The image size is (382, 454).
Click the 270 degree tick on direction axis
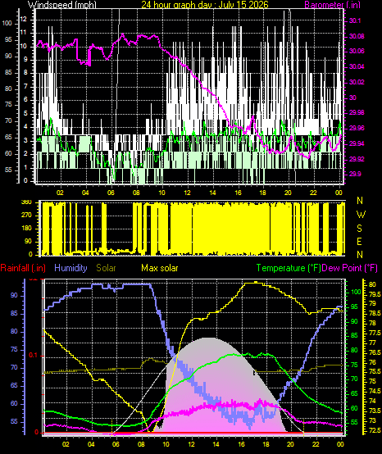pos(26,216)
